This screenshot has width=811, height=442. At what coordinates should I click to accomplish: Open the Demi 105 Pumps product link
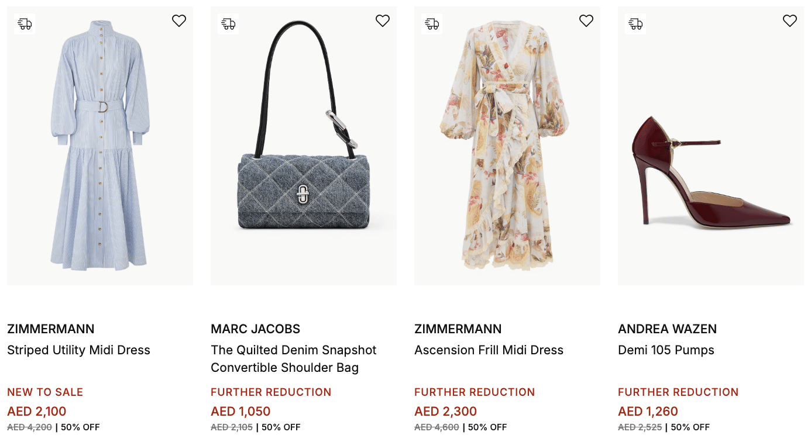[666, 350]
